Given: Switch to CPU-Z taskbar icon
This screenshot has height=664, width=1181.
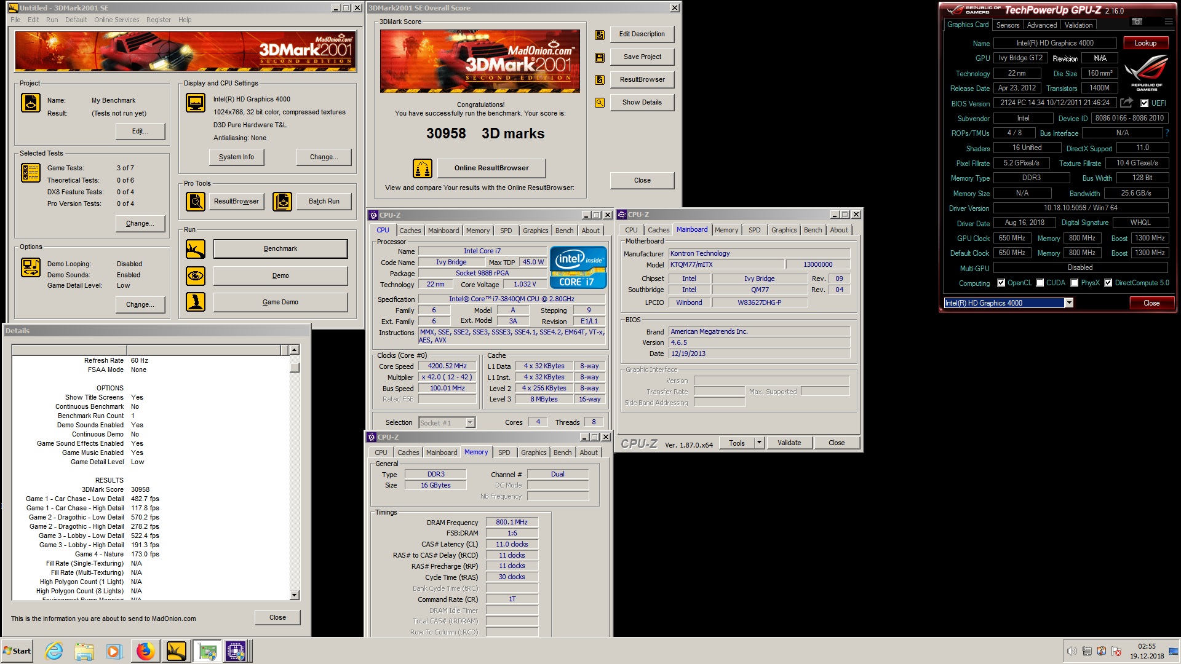Looking at the screenshot, I should coord(236,651).
